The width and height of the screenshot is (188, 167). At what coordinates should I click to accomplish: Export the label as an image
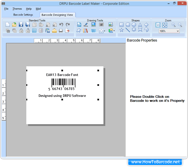[48, 31]
